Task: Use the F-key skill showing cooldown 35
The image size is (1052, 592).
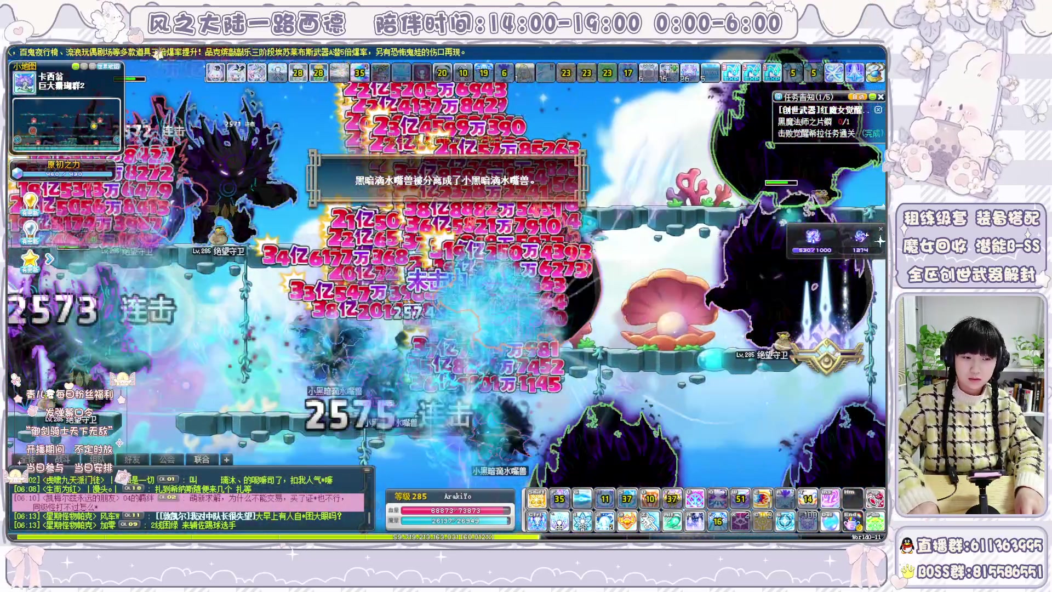Action: tap(559, 499)
